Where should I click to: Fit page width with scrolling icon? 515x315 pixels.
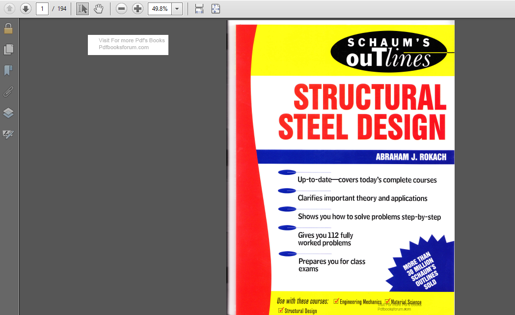tap(199, 8)
